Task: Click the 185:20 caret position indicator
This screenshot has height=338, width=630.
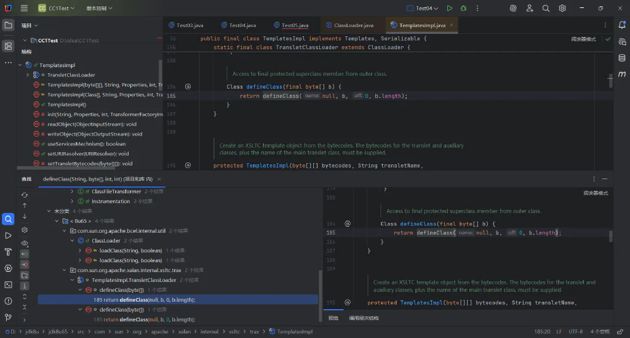Action: point(542,332)
